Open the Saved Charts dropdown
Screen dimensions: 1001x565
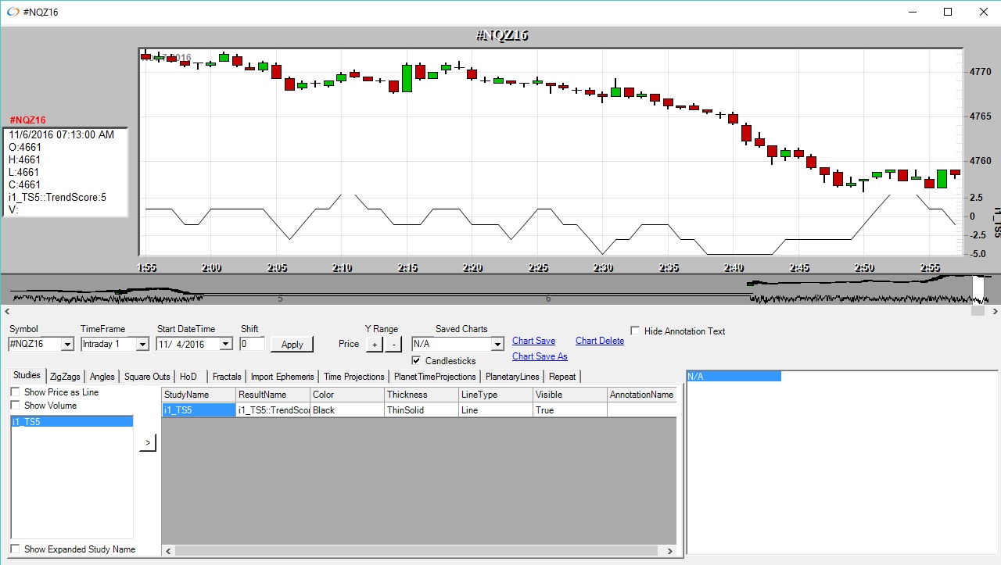pos(497,345)
